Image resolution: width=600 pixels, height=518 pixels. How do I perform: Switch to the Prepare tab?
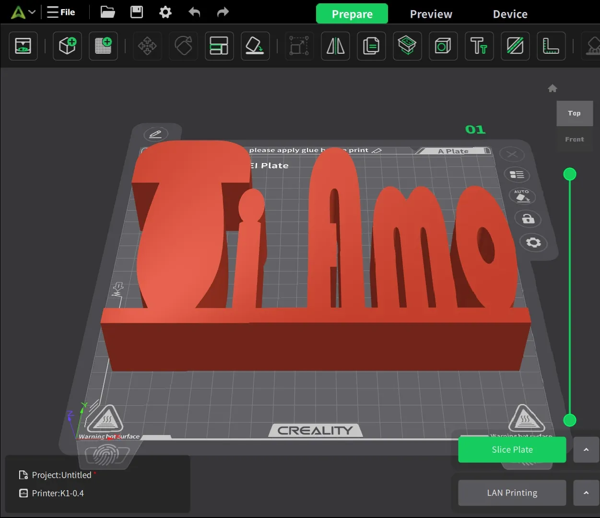pos(352,13)
